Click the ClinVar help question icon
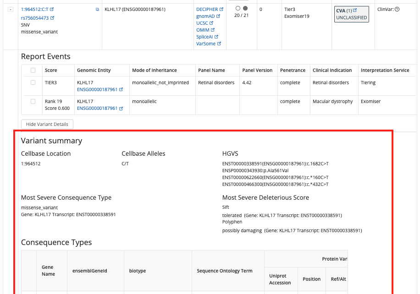 point(397,9)
